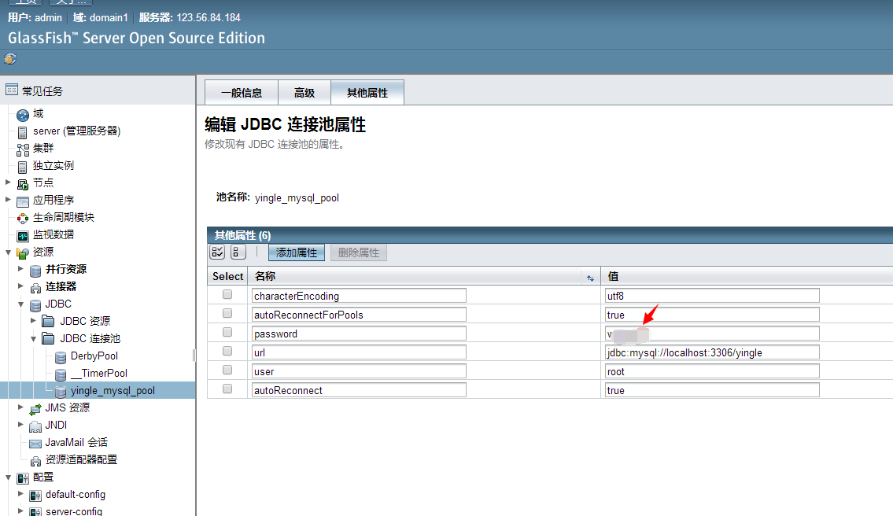Open the Advanced (高级) tab
Screen dimensions: 893x516
click(304, 92)
